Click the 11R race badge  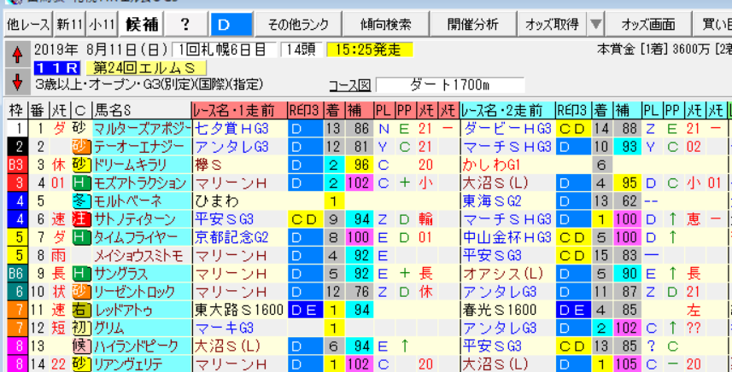pyautogui.click(x=57, y=68)
